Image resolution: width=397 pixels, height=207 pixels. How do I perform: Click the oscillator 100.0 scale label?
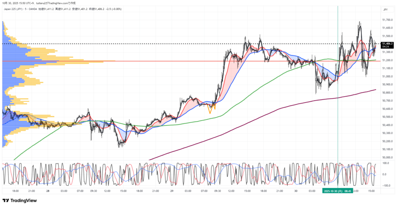click(x=387, y=164)
